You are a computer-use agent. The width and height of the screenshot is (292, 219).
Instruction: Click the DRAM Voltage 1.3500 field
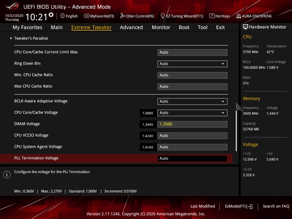click(x=192, y=124)
